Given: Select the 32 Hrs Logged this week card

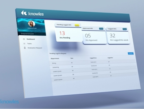Looking at the screenshot, I should [x=118, y=36].
